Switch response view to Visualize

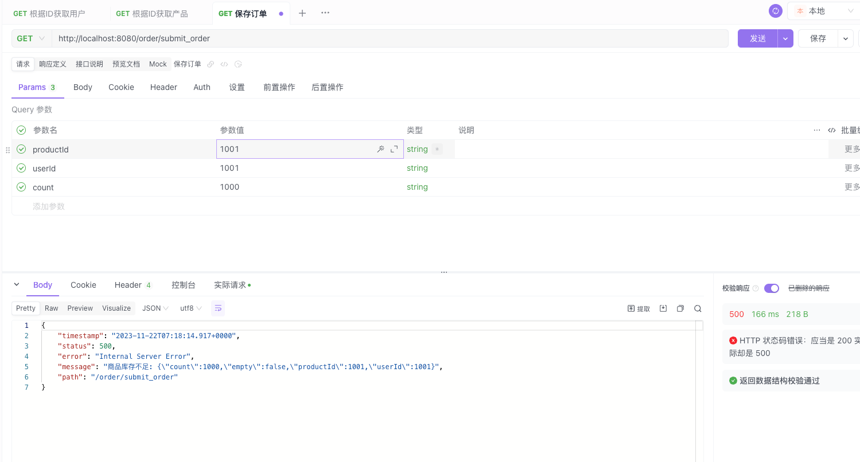click(116, 308)
